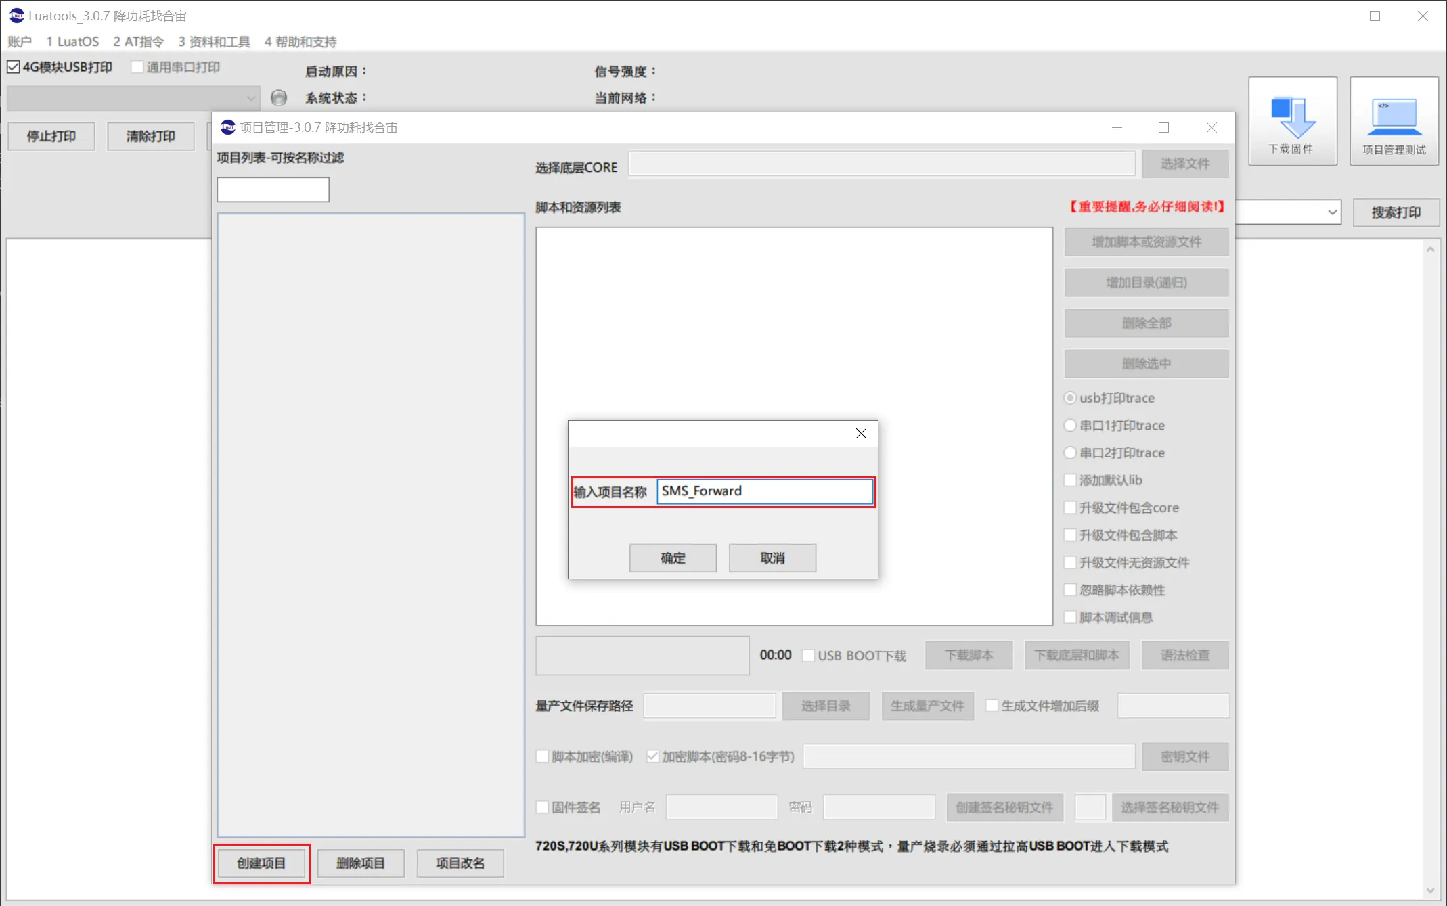This screenshot has height=906, width=1447.
Task: Enable the 通用串口打印 checkbox
Action: coord(137,67)
